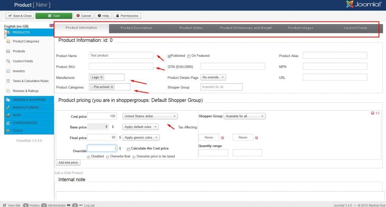Viewport: 386px width, 207px height.
Task: Click the Joomla! logo
Action: click(x=363, y=5)
